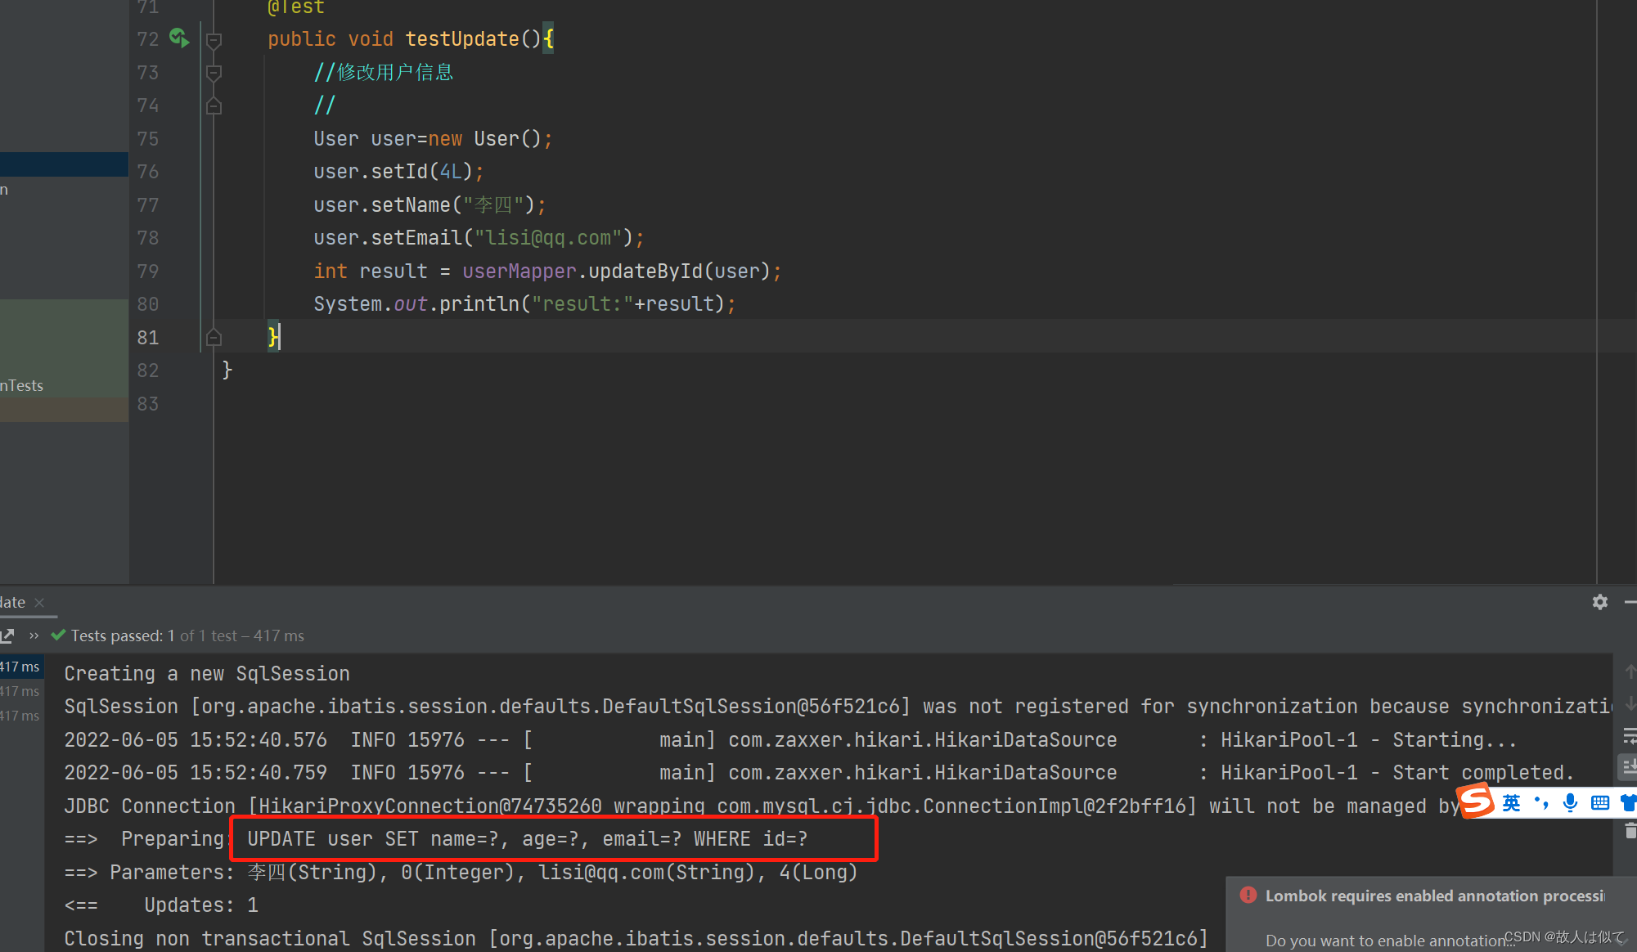The image size is (1637, 952).
Task: Expand hidden toolbar actions double-chevron
Action: pos(34,635)
